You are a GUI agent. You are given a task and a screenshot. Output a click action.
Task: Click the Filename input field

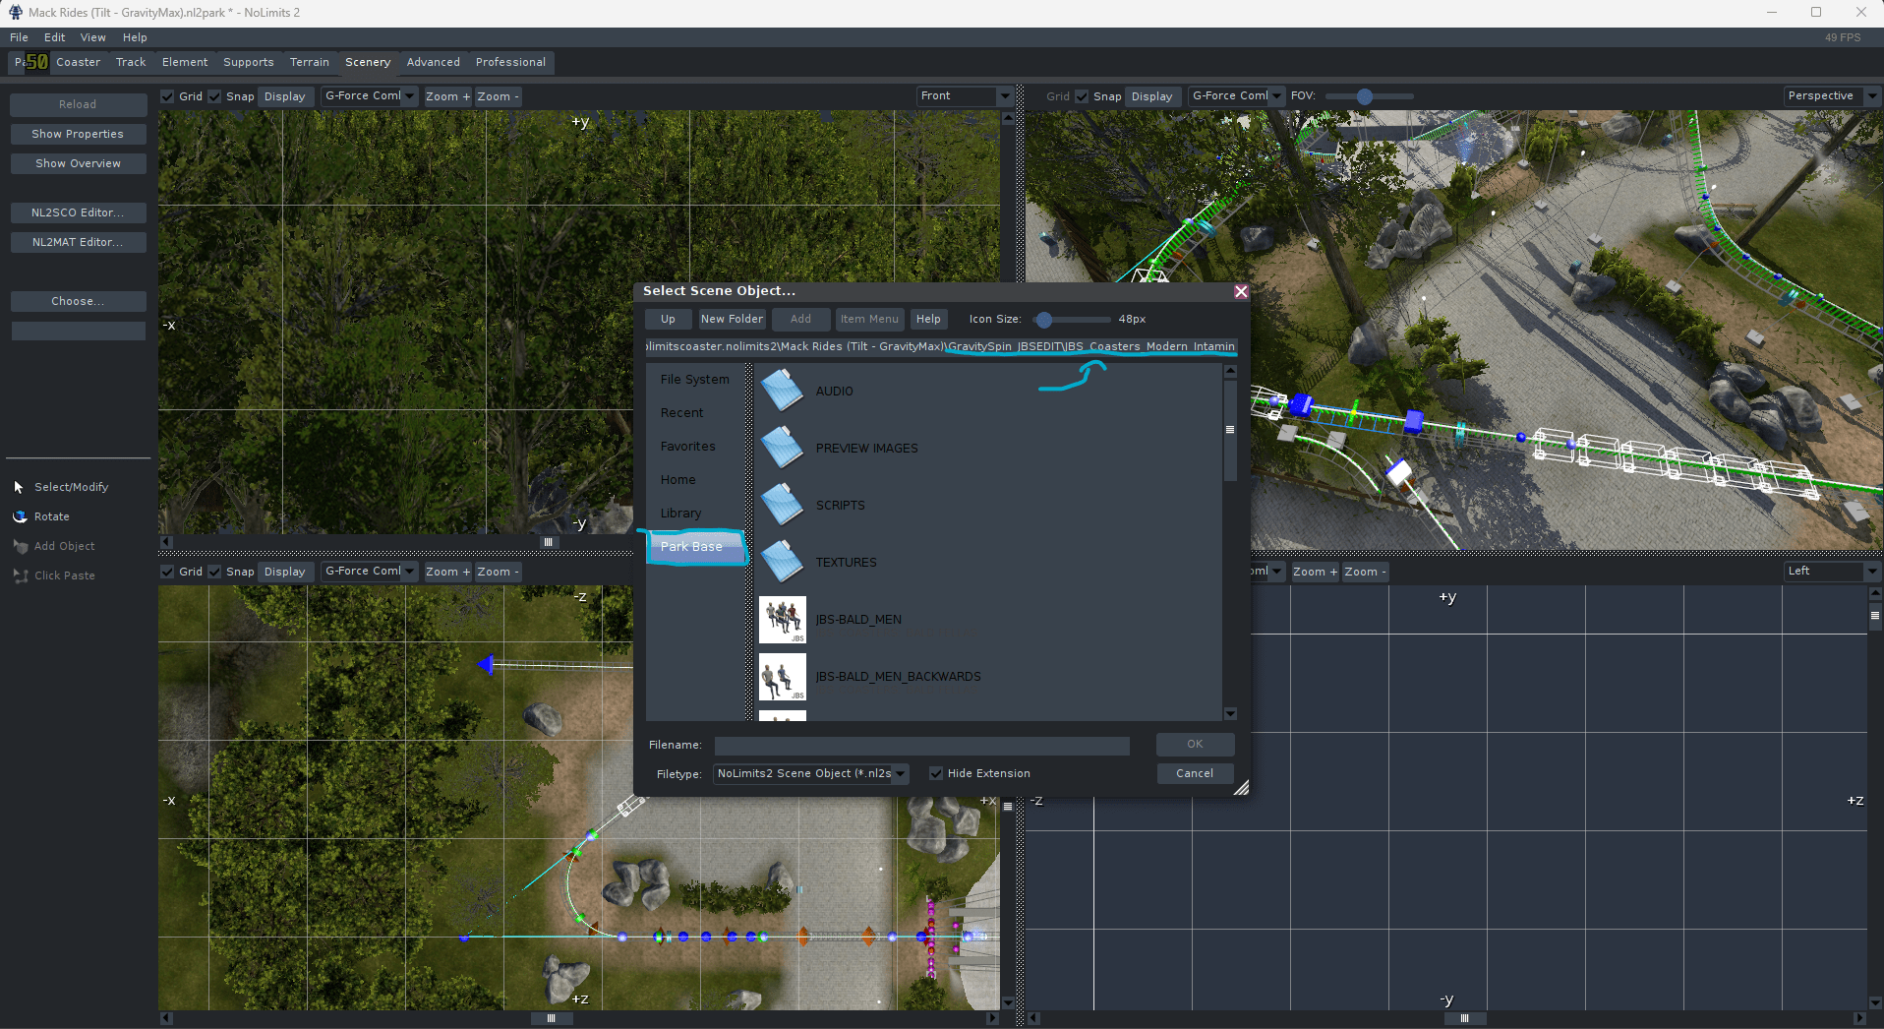(x=921, y=745)
